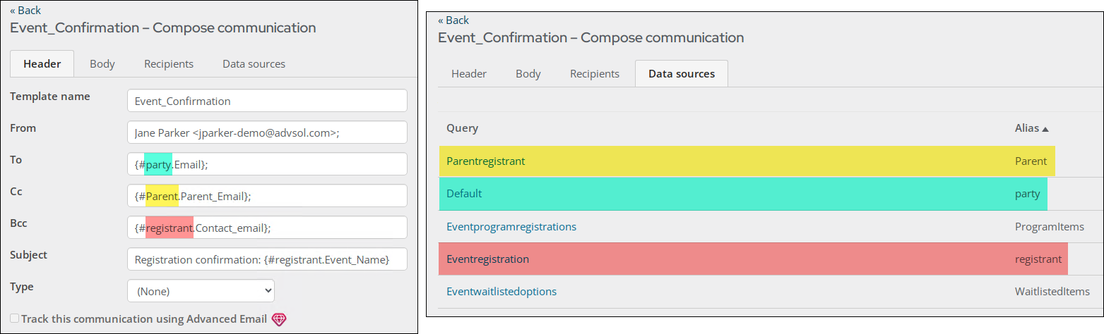Screen dimensions: 1104x334
Task: Click the Alias column sort arrow
Action: 1045,129
